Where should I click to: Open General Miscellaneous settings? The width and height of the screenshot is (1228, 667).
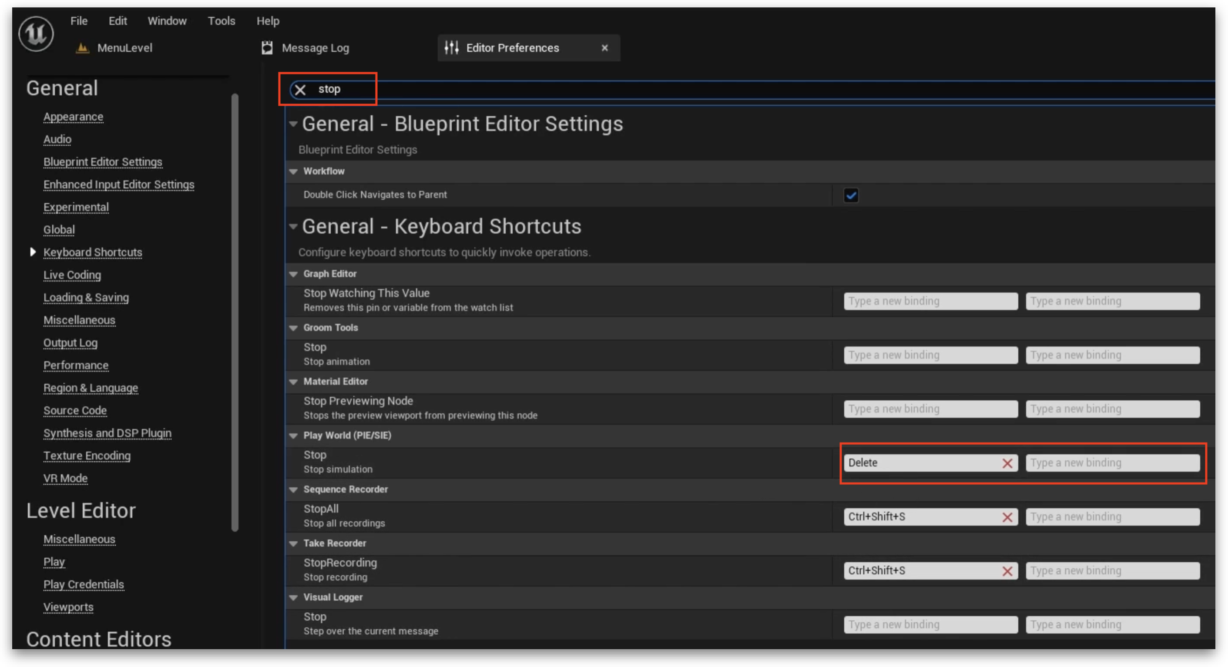79,320
